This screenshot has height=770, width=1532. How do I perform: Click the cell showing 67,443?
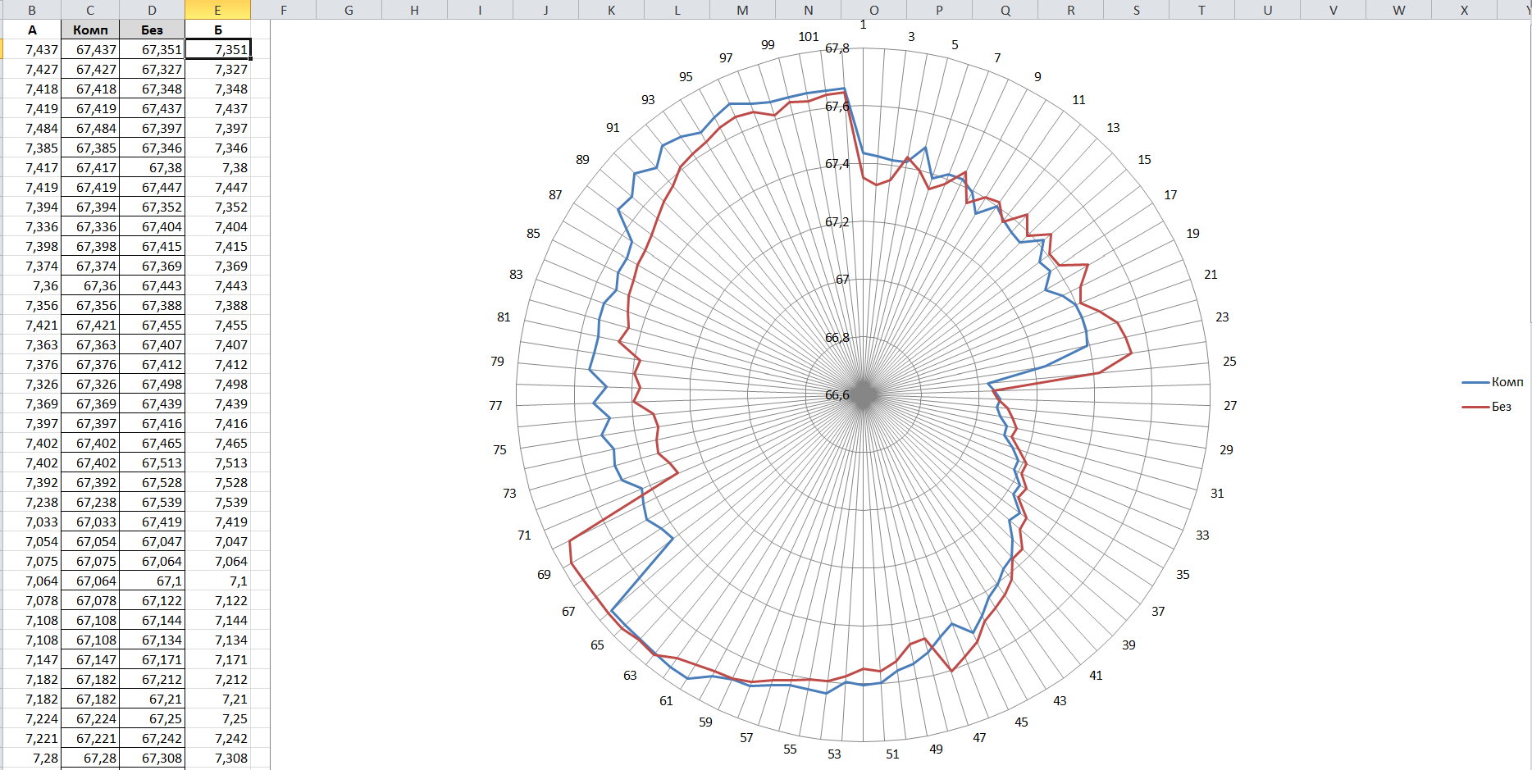(153, 285)
